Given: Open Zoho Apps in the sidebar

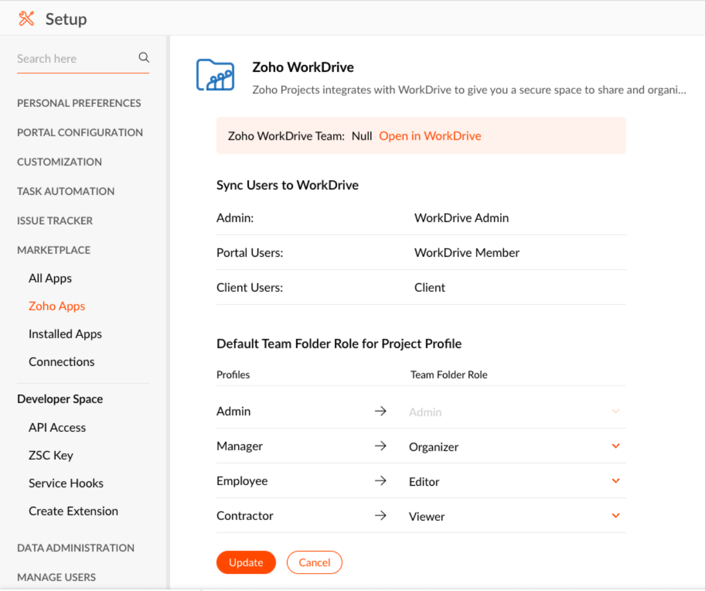Looking at the screenshot, I should (x=56, y=306).
